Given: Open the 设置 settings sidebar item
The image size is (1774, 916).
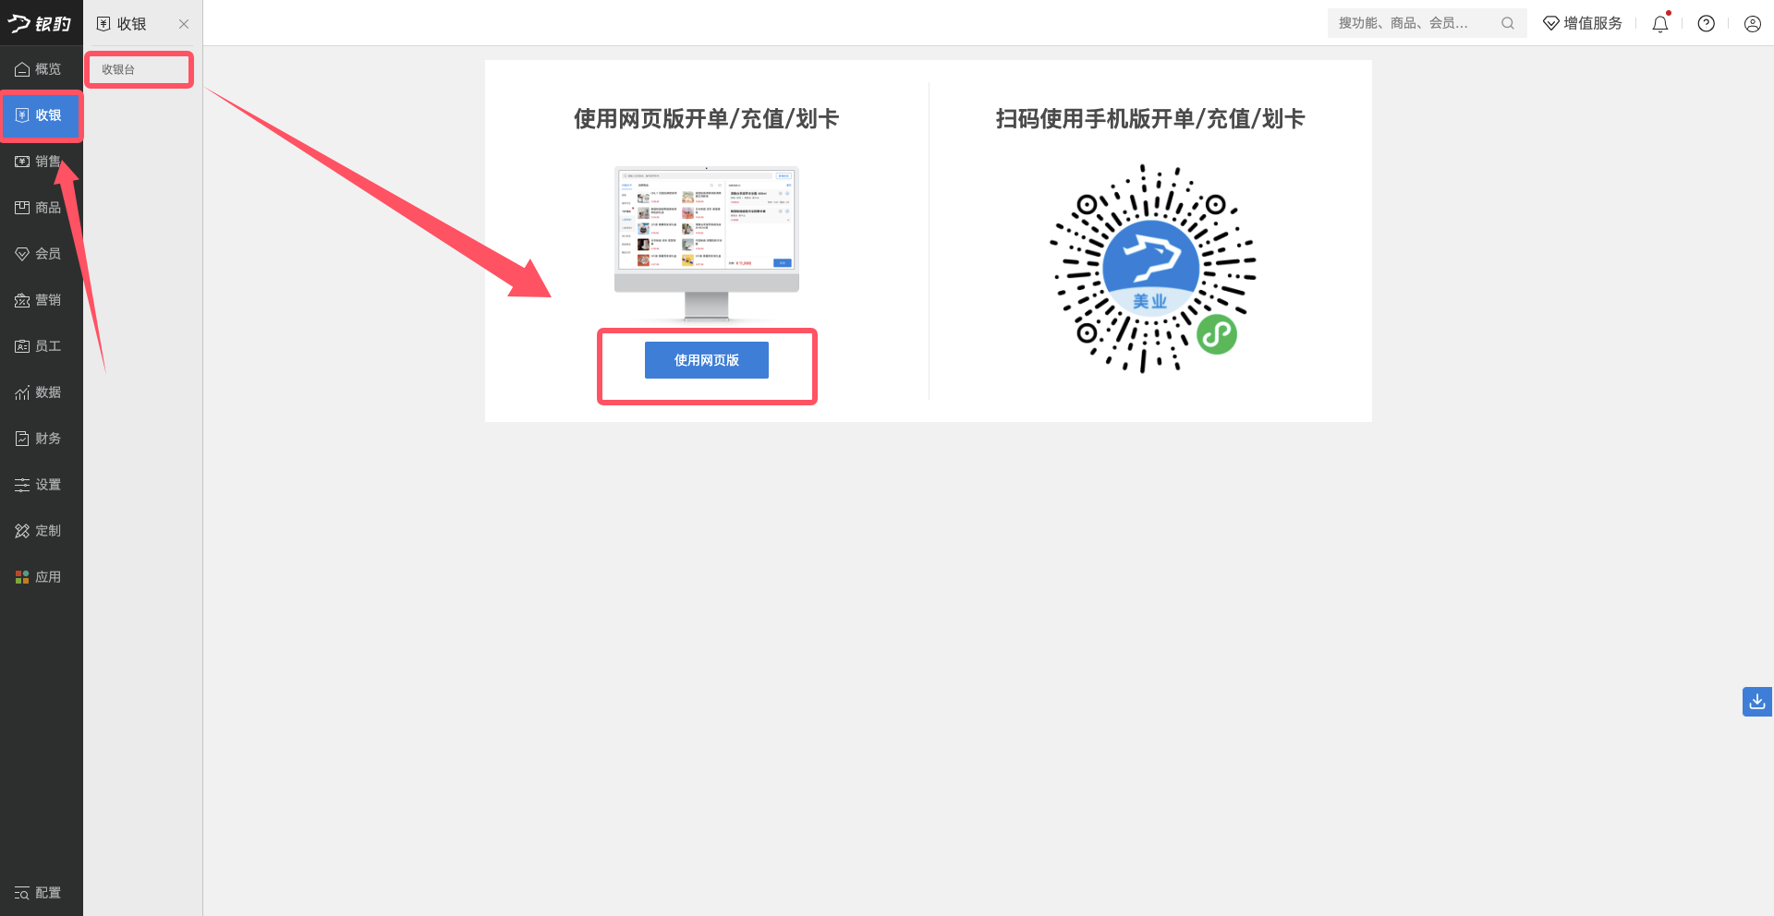Looking at the screenshot, I should (x=39, y=485).
